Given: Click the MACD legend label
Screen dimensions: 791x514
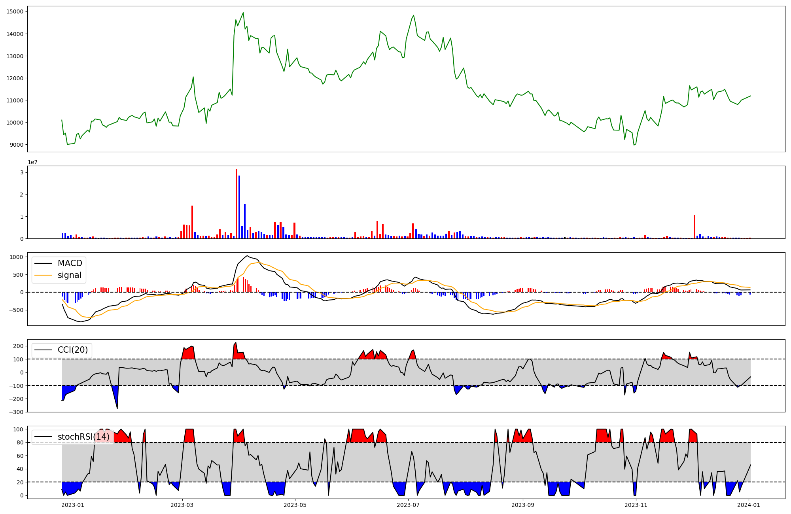Looking at the screenshot, I should (x=70, y=263).
